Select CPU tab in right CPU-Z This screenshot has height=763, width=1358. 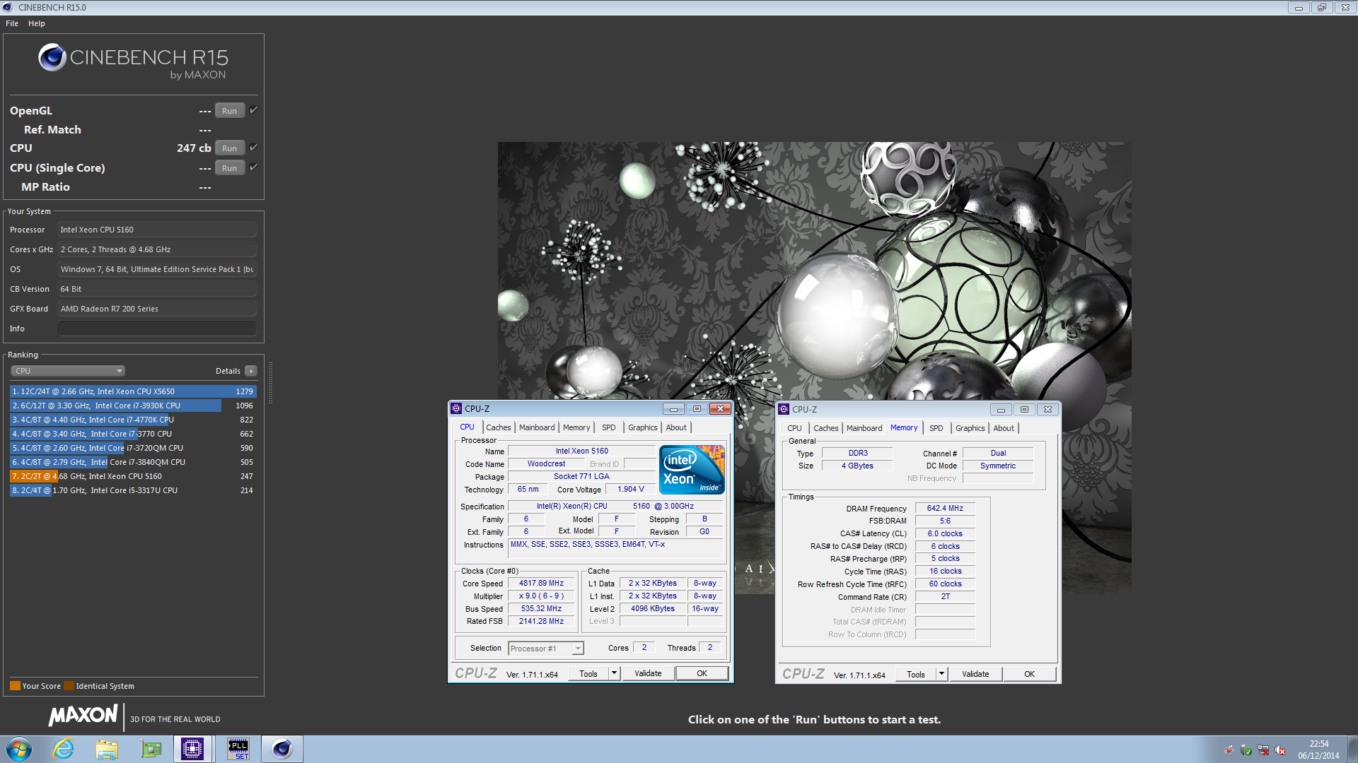pos(795,428)
